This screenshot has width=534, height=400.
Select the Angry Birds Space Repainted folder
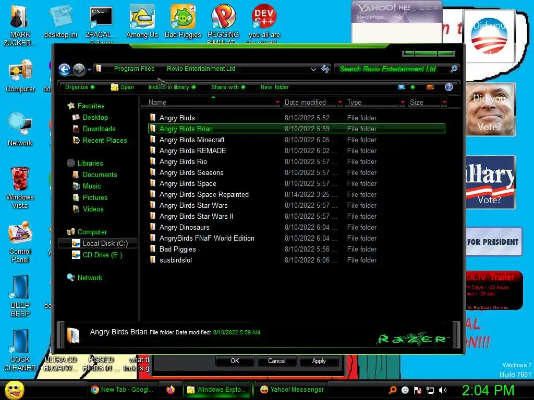coord(297,195)
